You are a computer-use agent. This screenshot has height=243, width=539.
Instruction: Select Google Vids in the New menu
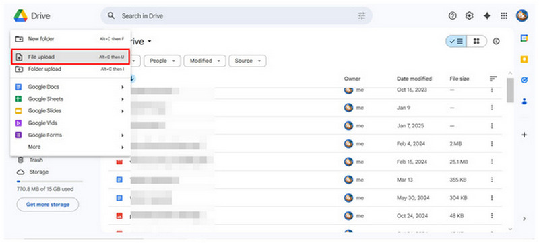click(x=71, y=123)
